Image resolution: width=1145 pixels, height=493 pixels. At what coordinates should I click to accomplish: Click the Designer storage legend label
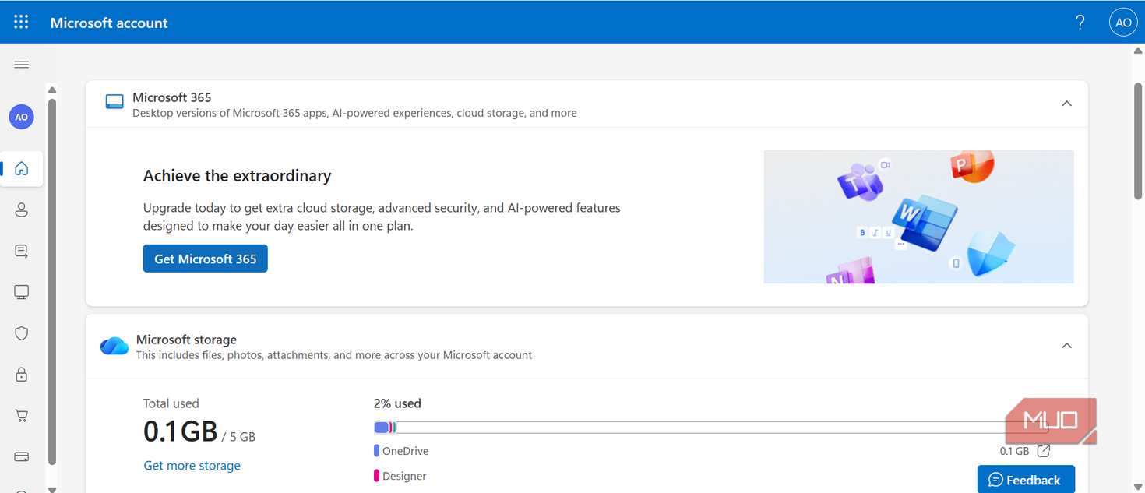tap(404, 476)
